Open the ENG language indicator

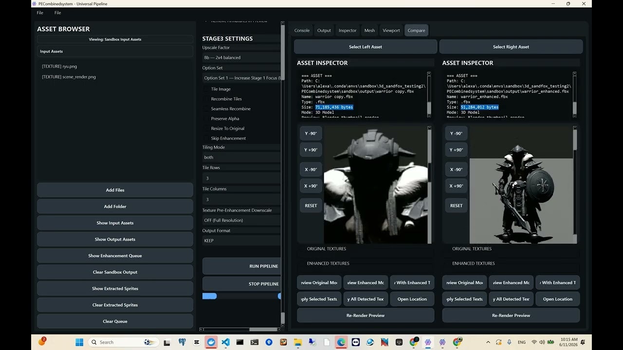pyautogui.click(x=521, y=342)
